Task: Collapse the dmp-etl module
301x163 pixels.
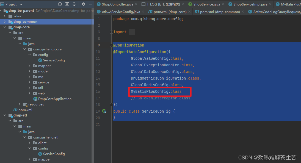Action: 5,115
